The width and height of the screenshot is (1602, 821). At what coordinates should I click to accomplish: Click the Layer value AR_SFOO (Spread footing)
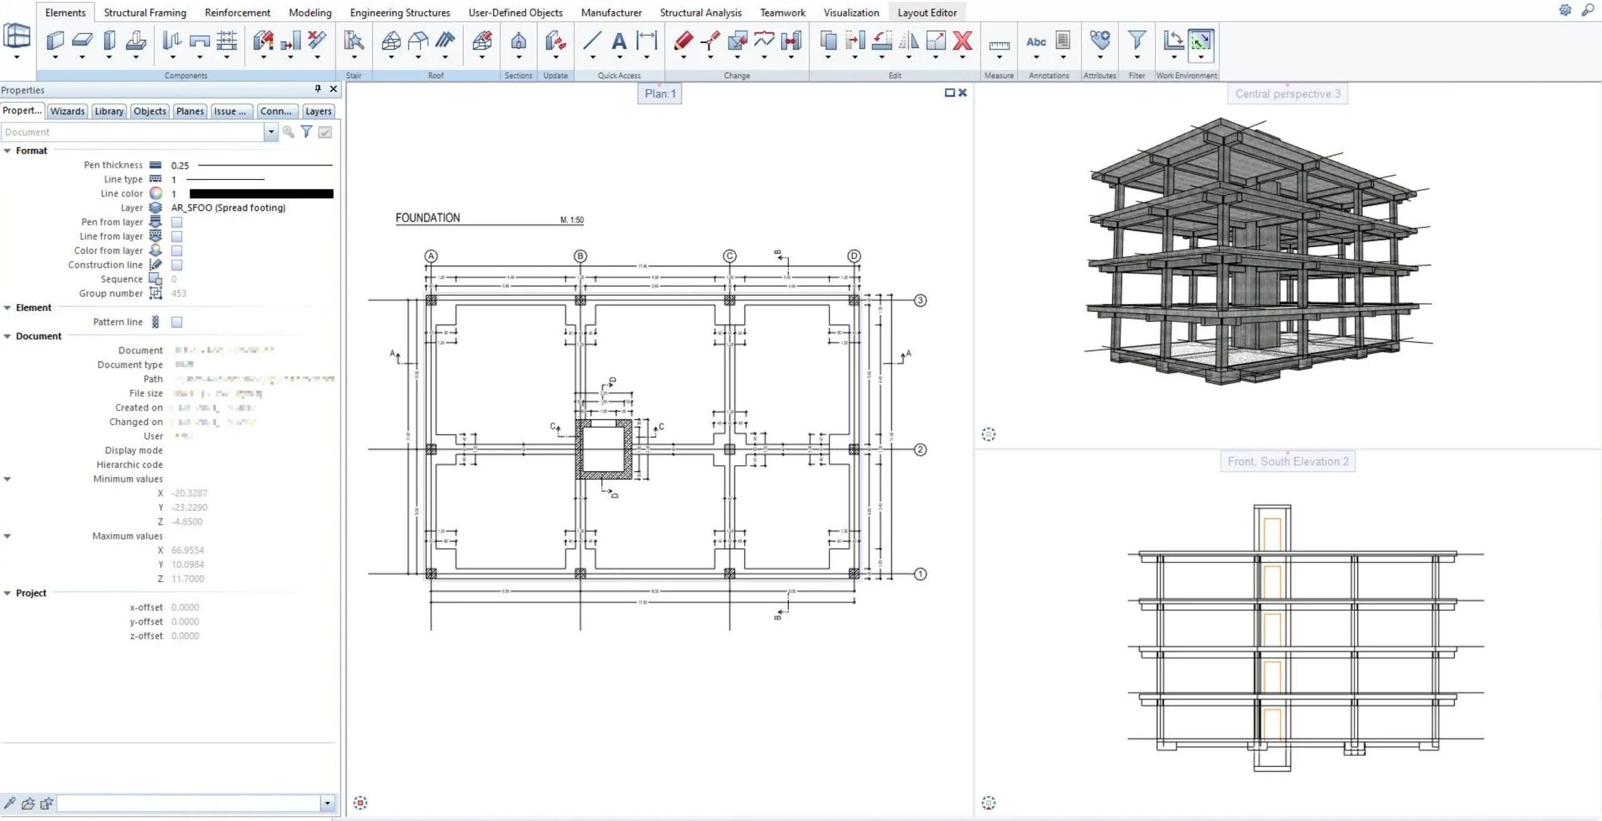(x=228, y=208)
